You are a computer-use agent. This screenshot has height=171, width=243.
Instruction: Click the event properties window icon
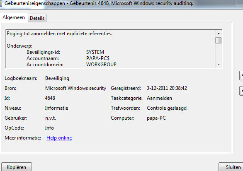(1, 3)
